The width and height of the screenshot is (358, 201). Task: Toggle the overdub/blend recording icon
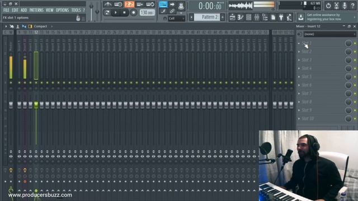(x=139, y=4)
